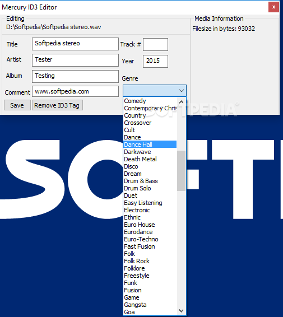Image resolution: width=283 pixels, height=317 pixels.
Task: Select Folk Rock genre
Action: (150, 261)
